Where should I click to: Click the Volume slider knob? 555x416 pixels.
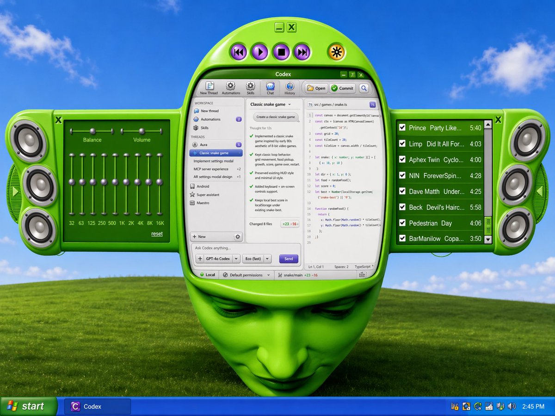click(142, 131)
